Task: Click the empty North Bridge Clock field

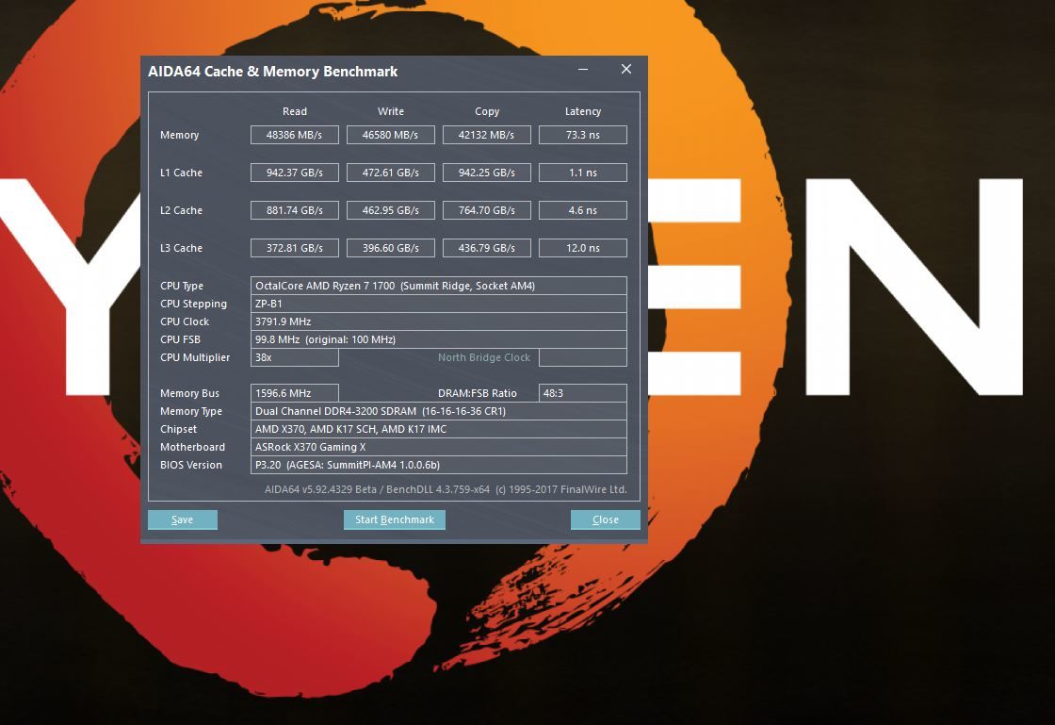Action: (583, 357)
